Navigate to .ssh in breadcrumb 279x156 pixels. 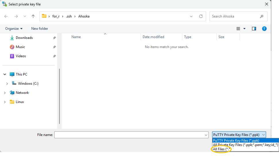[x=69, y=16]
